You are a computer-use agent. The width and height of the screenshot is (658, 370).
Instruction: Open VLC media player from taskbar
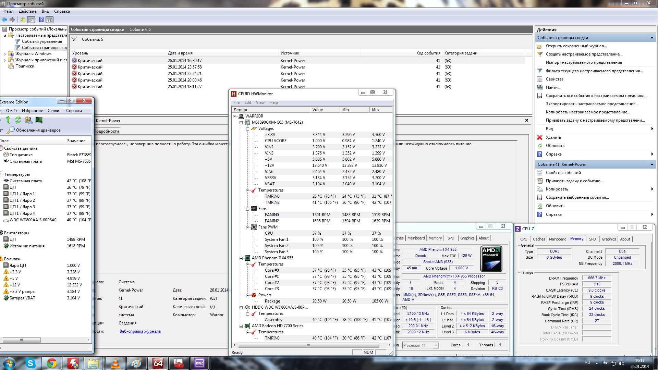point(115,363)
